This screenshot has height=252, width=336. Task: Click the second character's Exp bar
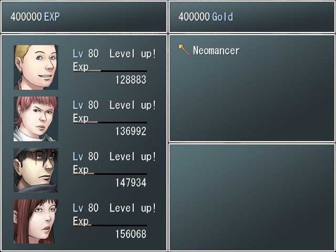(x=110, y=122)
